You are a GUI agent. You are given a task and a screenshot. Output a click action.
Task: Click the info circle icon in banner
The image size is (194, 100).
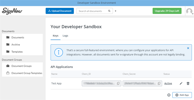(59, 52)
